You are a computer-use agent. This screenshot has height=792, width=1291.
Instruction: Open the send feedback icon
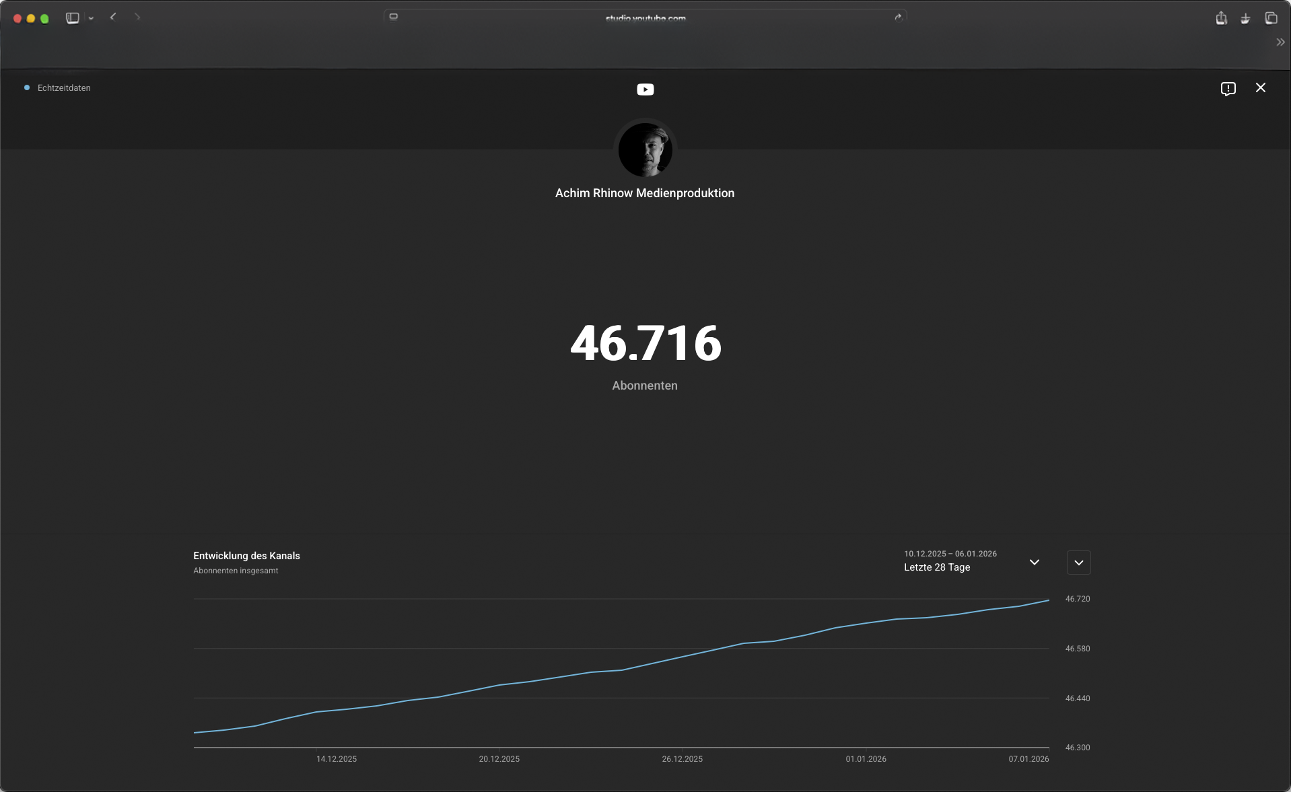pos(1228,89)
